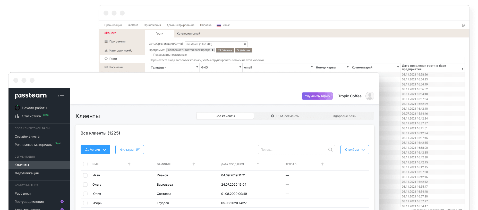Open Онлайн-анкета in Passteam sidebar
The width and height of the screenshot is (478, 210).
pos(27,136)
